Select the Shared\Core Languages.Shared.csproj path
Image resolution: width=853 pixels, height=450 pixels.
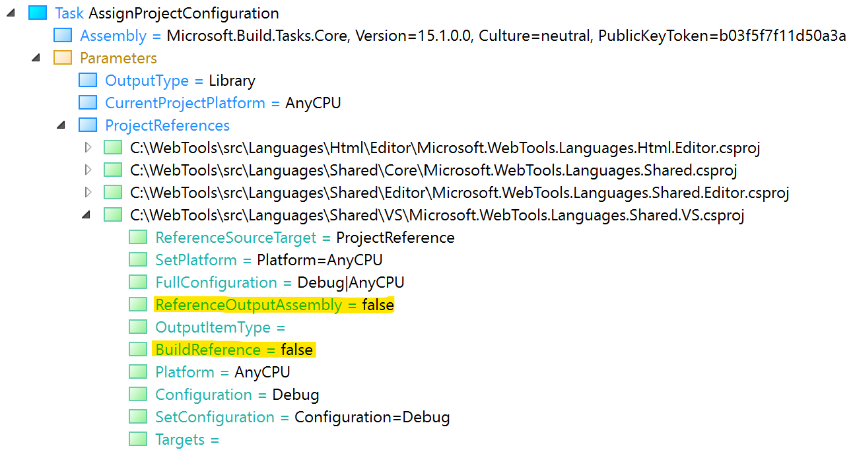[x=434, y=170]
